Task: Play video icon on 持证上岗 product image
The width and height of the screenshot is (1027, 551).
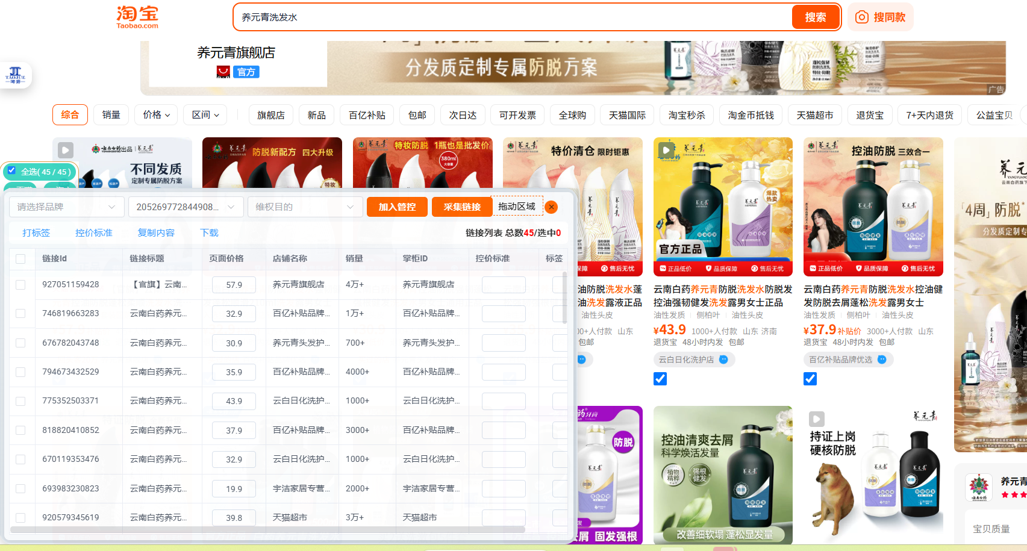Action: 817,419
